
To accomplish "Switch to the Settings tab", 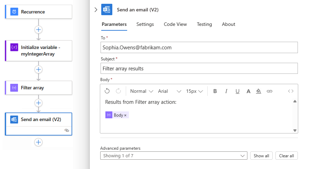I will (145, 24).
